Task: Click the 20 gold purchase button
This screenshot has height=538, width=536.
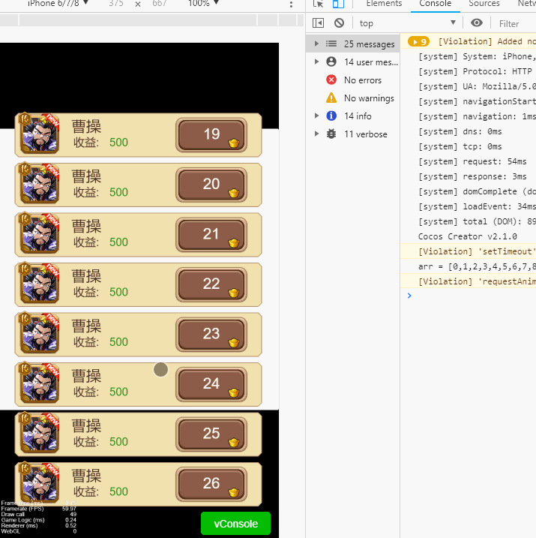Action: pos(211,185)
